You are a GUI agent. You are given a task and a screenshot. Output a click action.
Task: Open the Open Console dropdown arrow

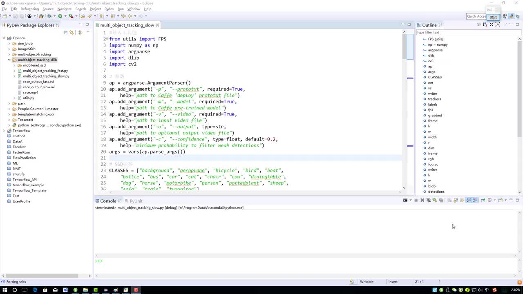coord(505,200)
